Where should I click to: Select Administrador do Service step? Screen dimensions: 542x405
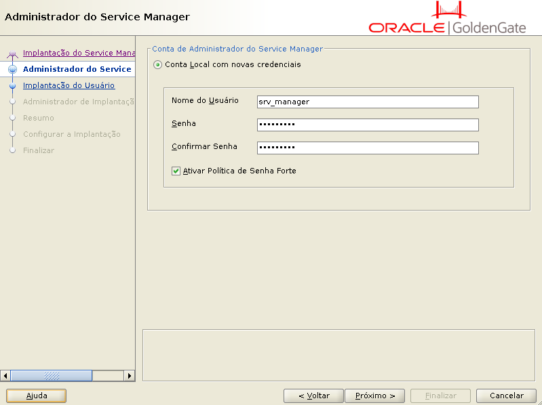coord(77,69)
